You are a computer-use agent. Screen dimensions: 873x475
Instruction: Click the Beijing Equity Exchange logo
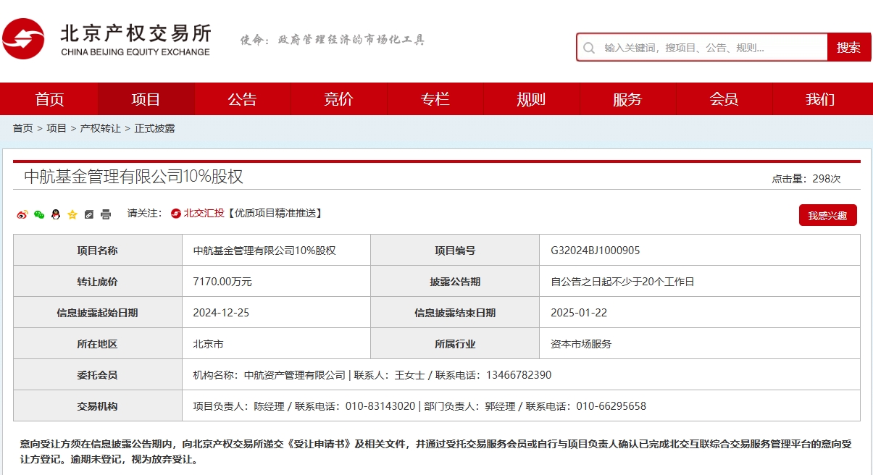click(106, 38)
